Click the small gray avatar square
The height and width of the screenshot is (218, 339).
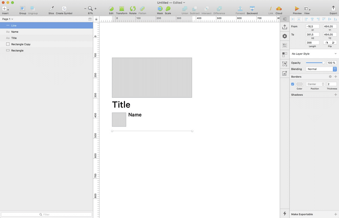point(119,120)
